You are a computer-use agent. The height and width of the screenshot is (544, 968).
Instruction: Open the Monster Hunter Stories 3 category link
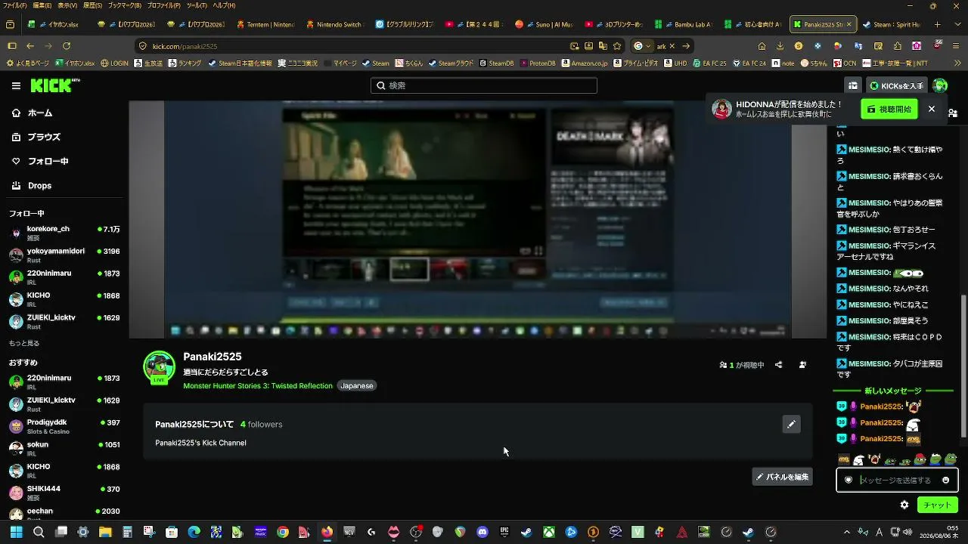click(x=258, y=386)
